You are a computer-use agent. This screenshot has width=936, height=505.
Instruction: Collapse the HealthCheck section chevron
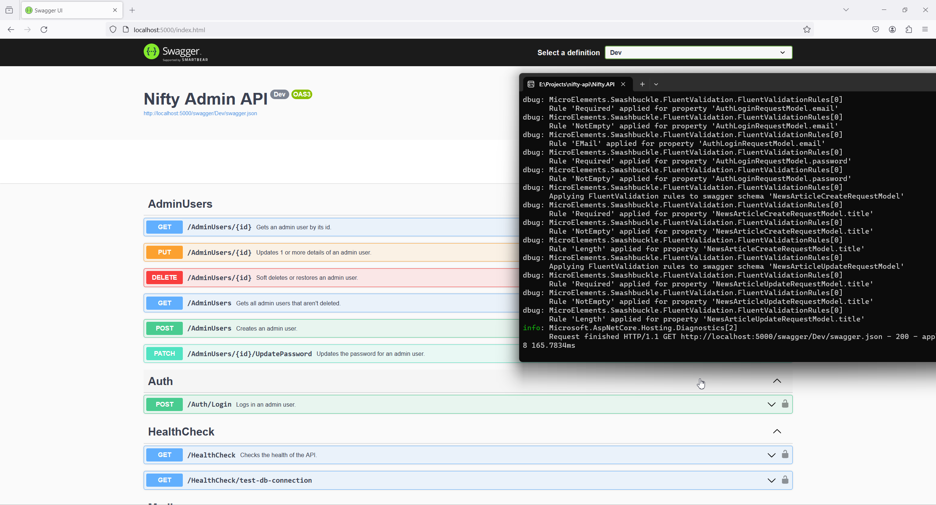(777, 431)
